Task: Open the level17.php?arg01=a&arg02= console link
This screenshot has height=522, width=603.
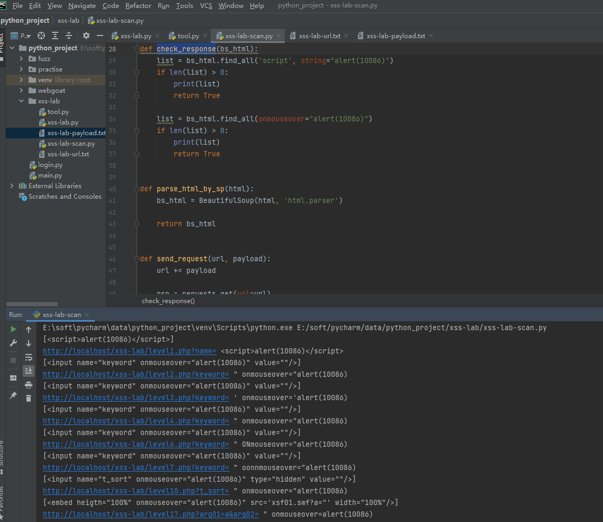Action: point(151,514)
